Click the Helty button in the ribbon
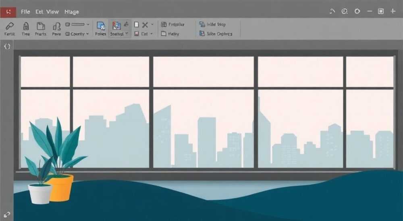Viewport: 403px width, 221px height. (170, 34)
